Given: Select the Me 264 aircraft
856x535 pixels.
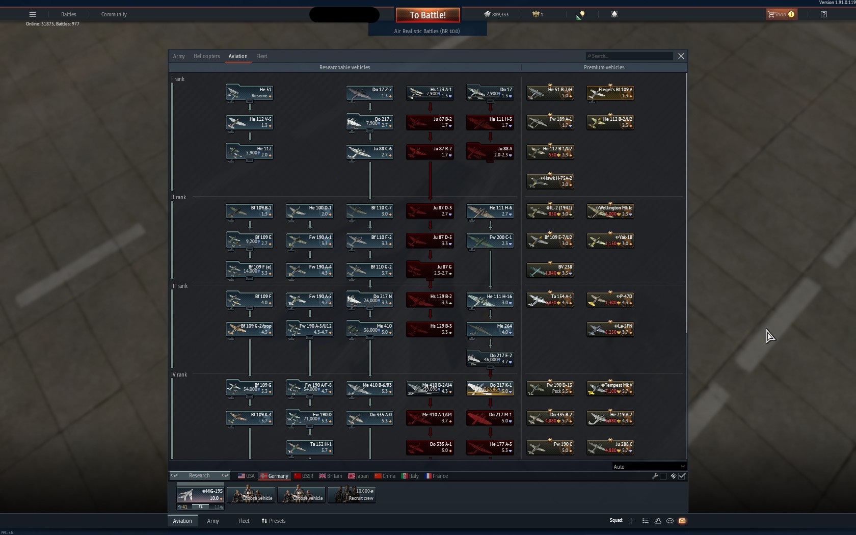Looking at the screenshot, I should click(x=490, y=329).
